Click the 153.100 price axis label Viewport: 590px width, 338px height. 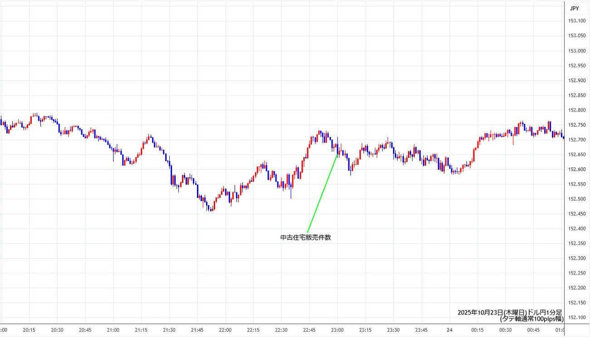pyautogui.click(x=576, y=21)
